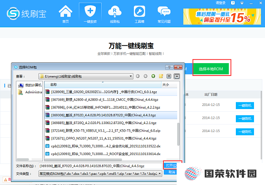Image resolution: width=265 pixels, height=185 pixels.
Task: Click 一键刷机 button in third 2014-12-15 row
Action: click(245, 132)
